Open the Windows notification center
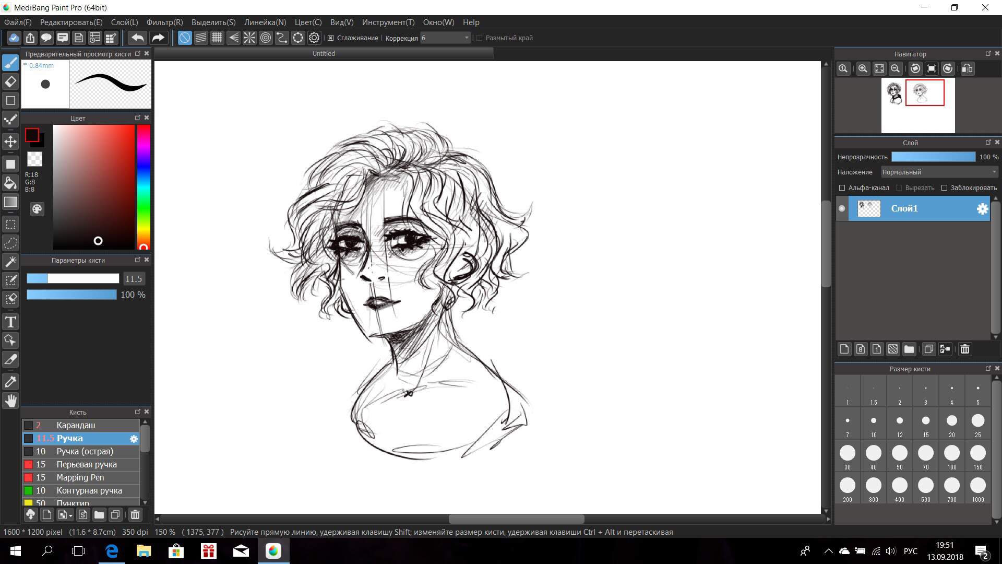 coord(982,551)
